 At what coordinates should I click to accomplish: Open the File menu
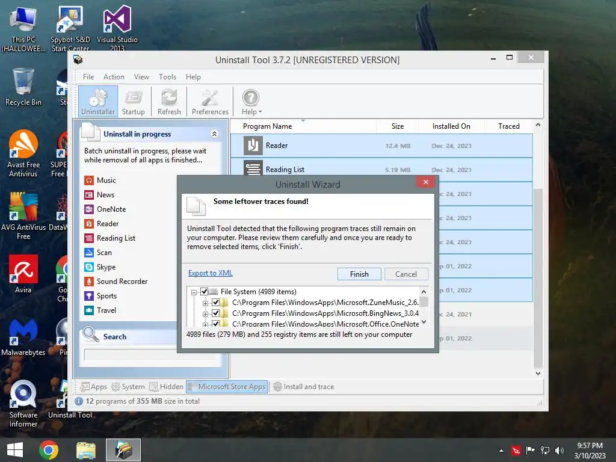(88, 77)
